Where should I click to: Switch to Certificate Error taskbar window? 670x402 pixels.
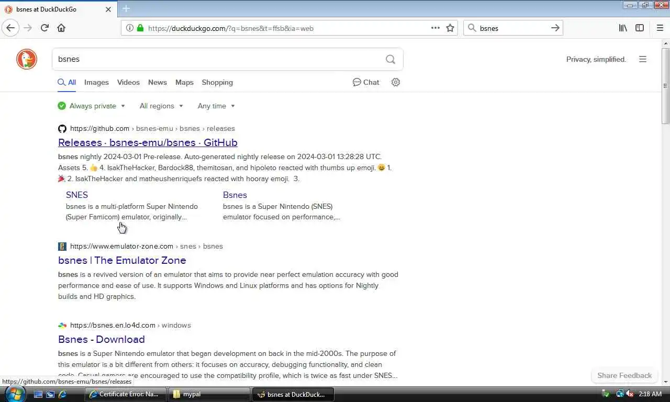click(125, 394)
